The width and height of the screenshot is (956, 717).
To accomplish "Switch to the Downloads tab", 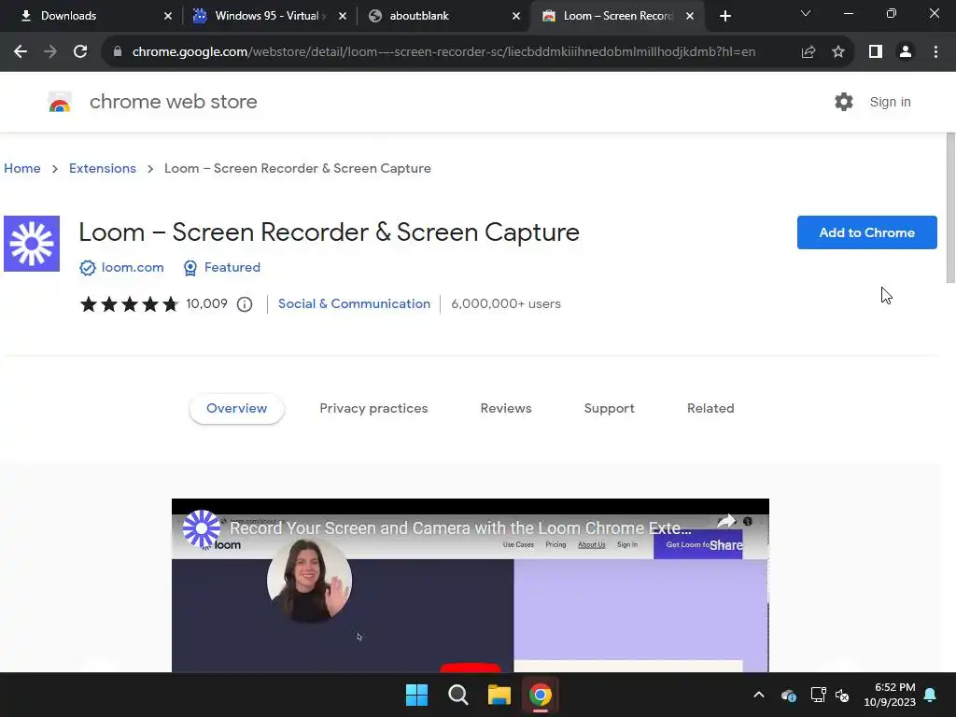I will coord(91,16).
